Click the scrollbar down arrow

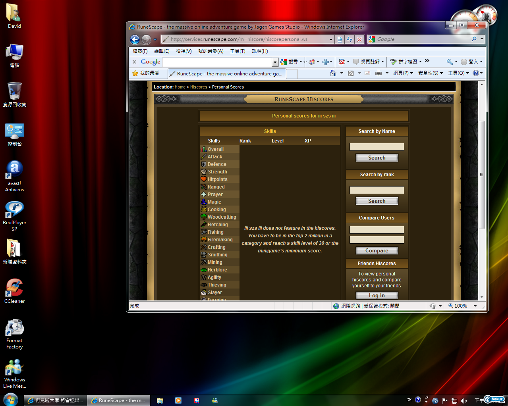point(481,297)
